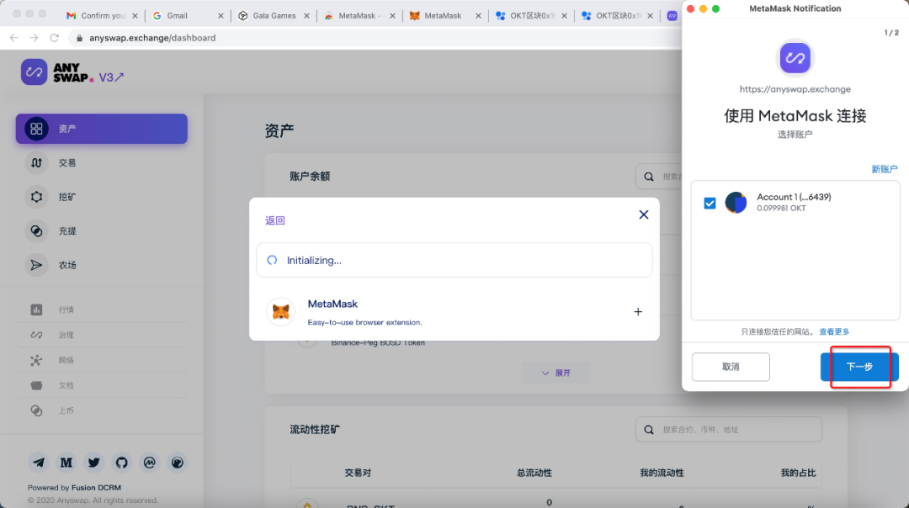909x508 pixels.
Task: Open the CoinMarketCap social icon
Action: click(x=150, y=463)
